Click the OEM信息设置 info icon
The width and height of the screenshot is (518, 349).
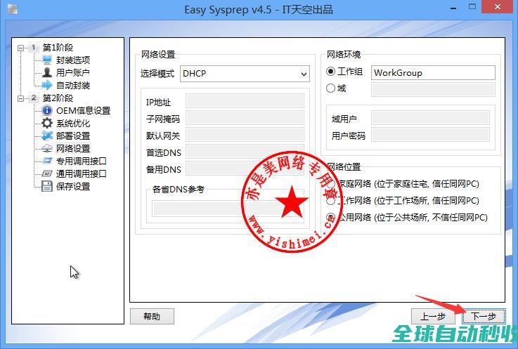click(47, 111)
